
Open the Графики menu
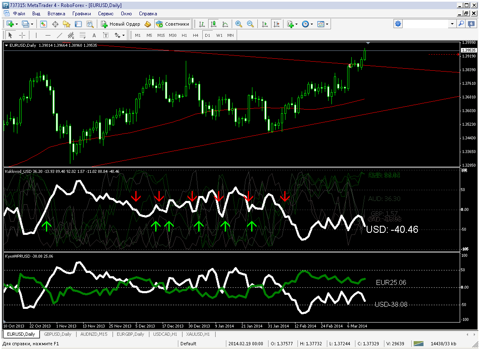pos(82,14)
